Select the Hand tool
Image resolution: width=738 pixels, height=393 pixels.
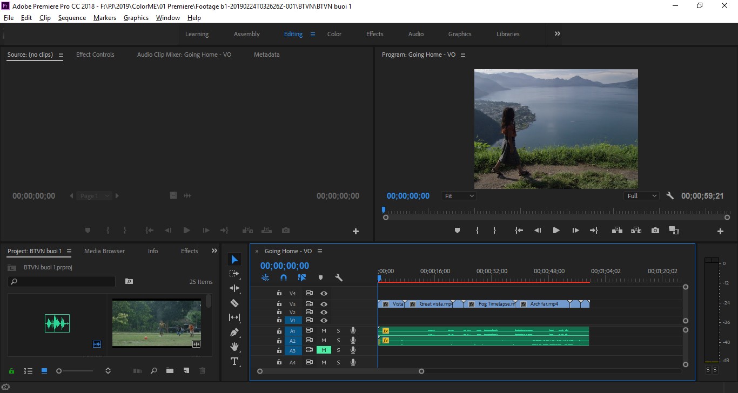tap(234, 347)
